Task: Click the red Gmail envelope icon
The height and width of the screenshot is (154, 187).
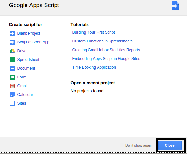Action: point(12,86)
